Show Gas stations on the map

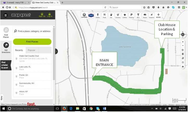(x=111, y=16)
